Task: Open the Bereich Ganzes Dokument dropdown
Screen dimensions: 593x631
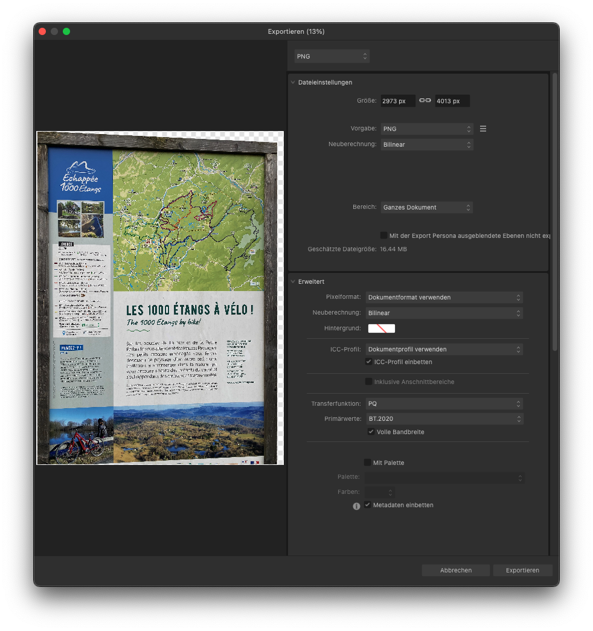Action: click(x=426, y=207)
